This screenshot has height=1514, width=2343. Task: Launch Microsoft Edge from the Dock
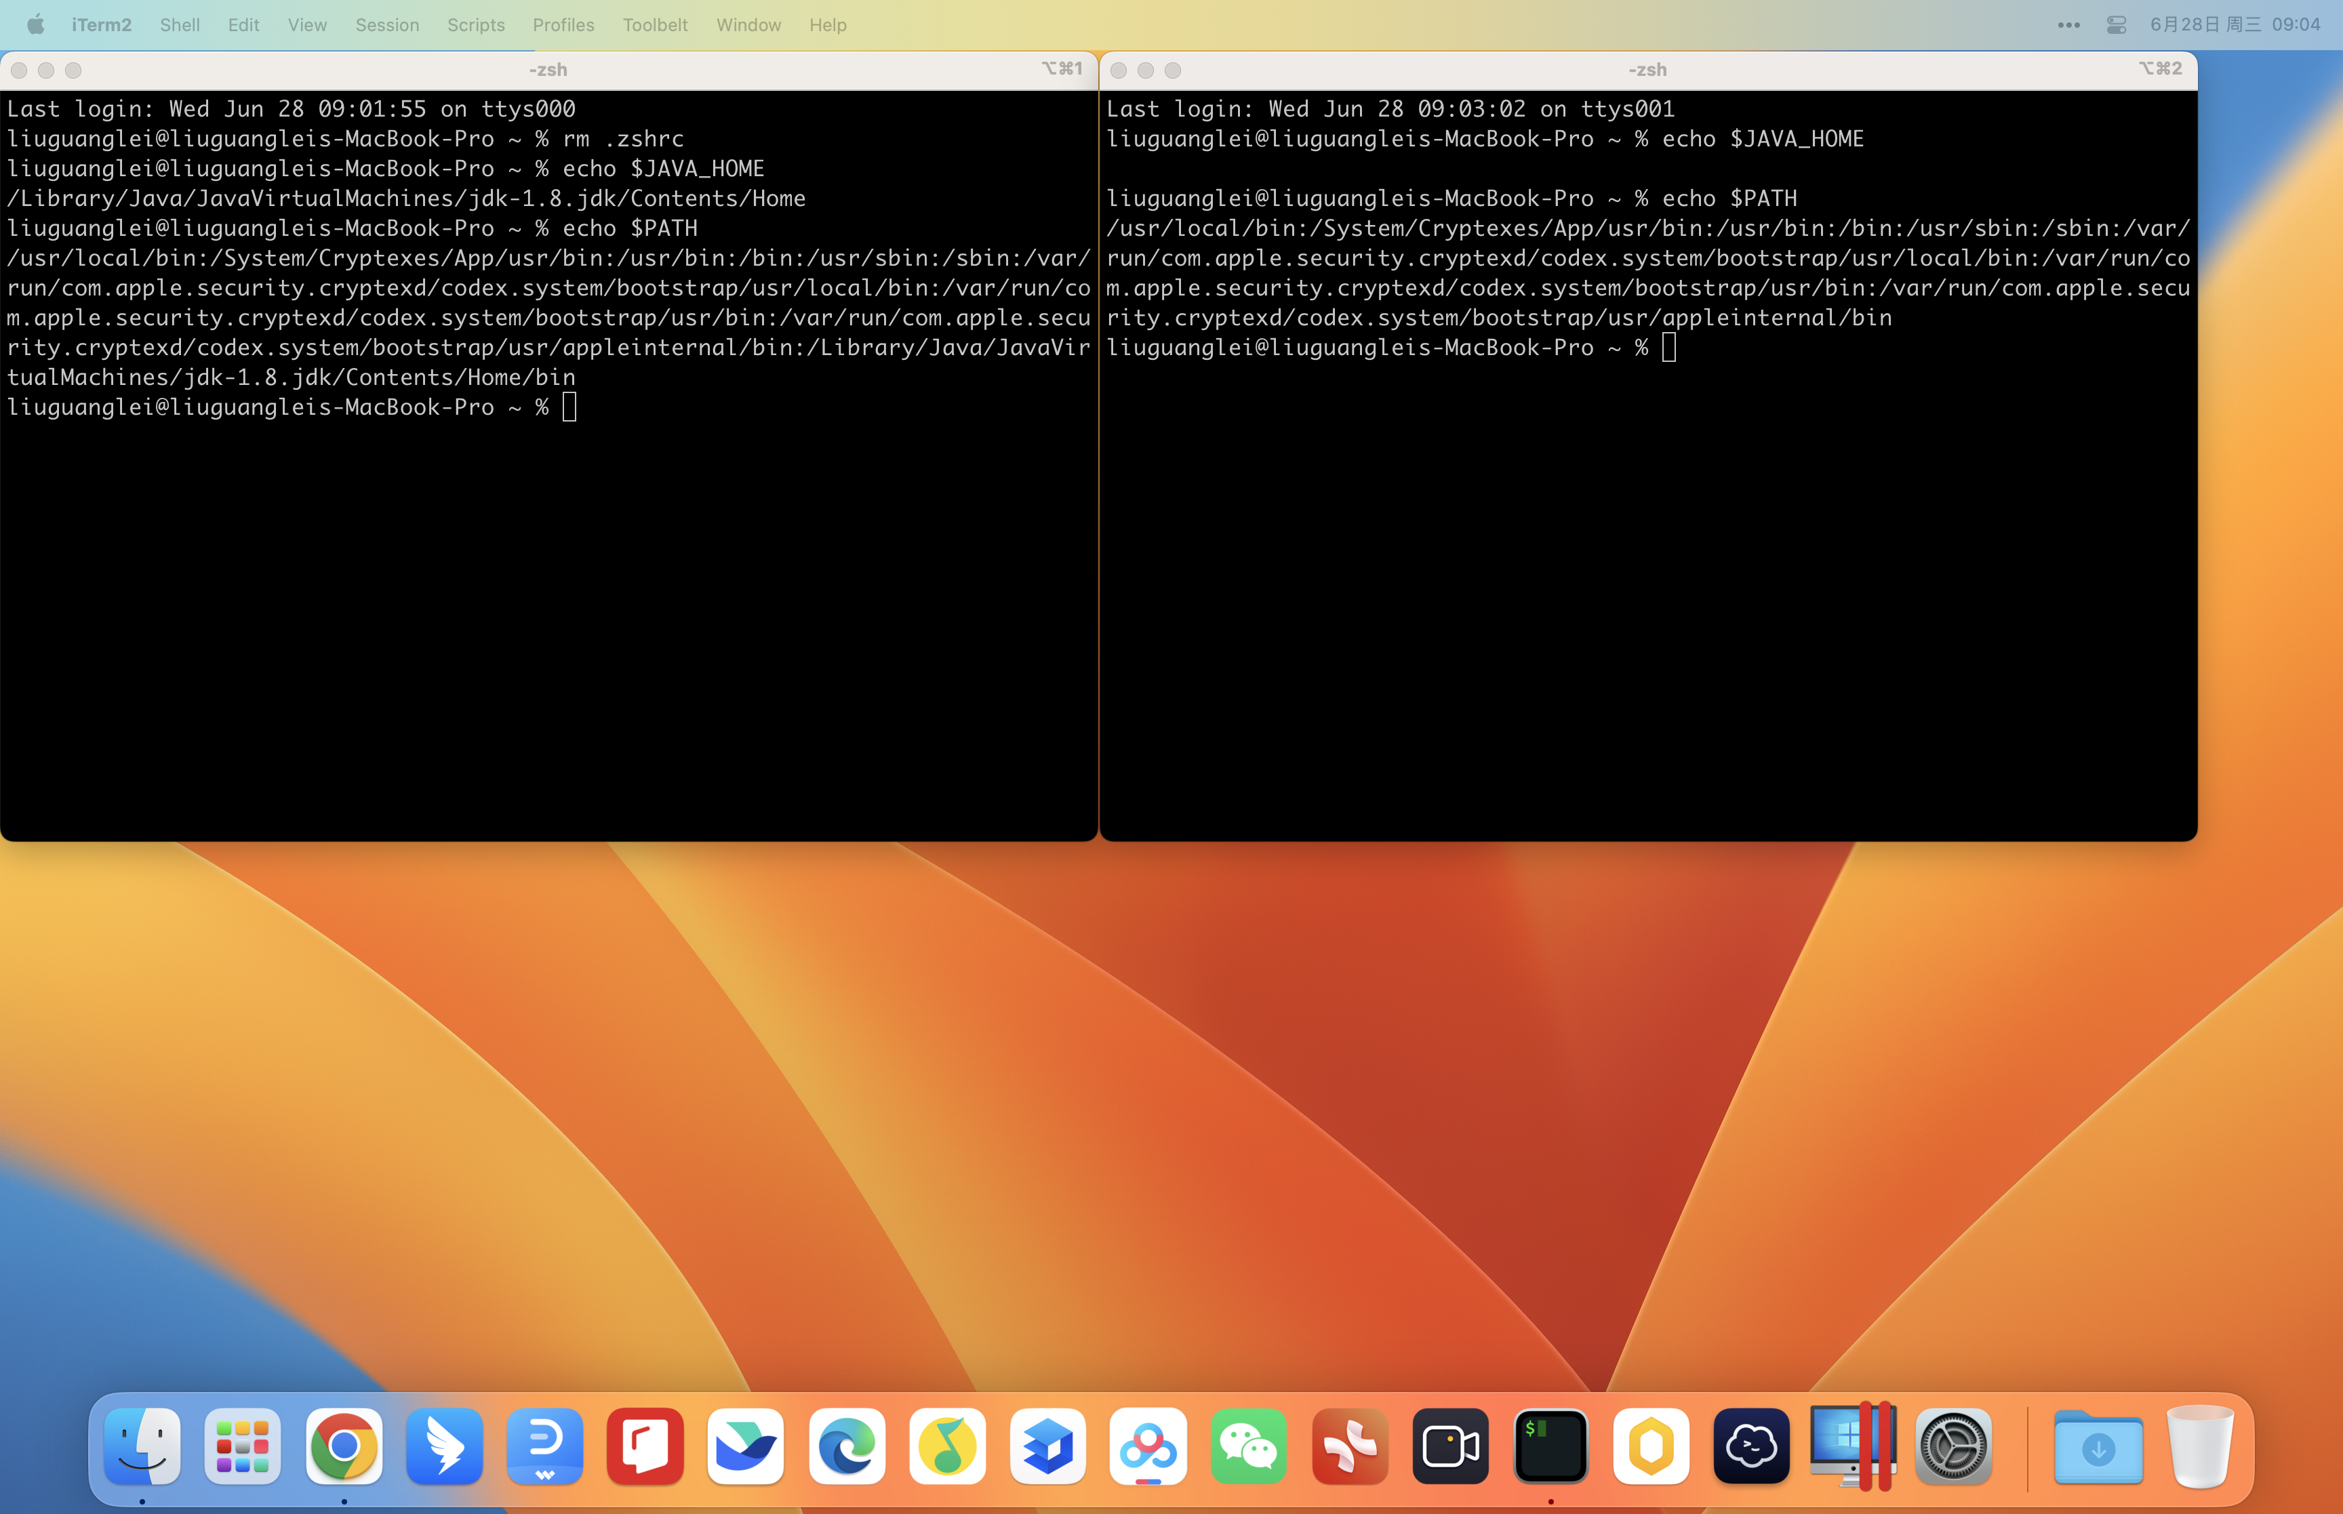(x=847, y=1446)
